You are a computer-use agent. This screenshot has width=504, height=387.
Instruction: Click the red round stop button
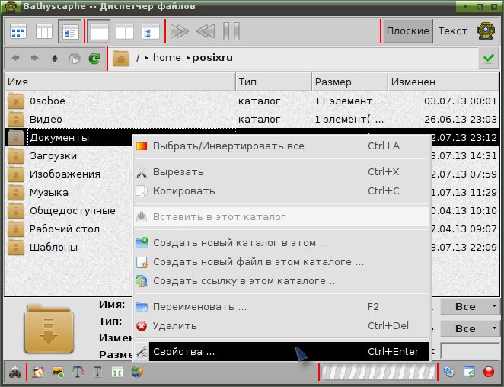click(489, 373)
